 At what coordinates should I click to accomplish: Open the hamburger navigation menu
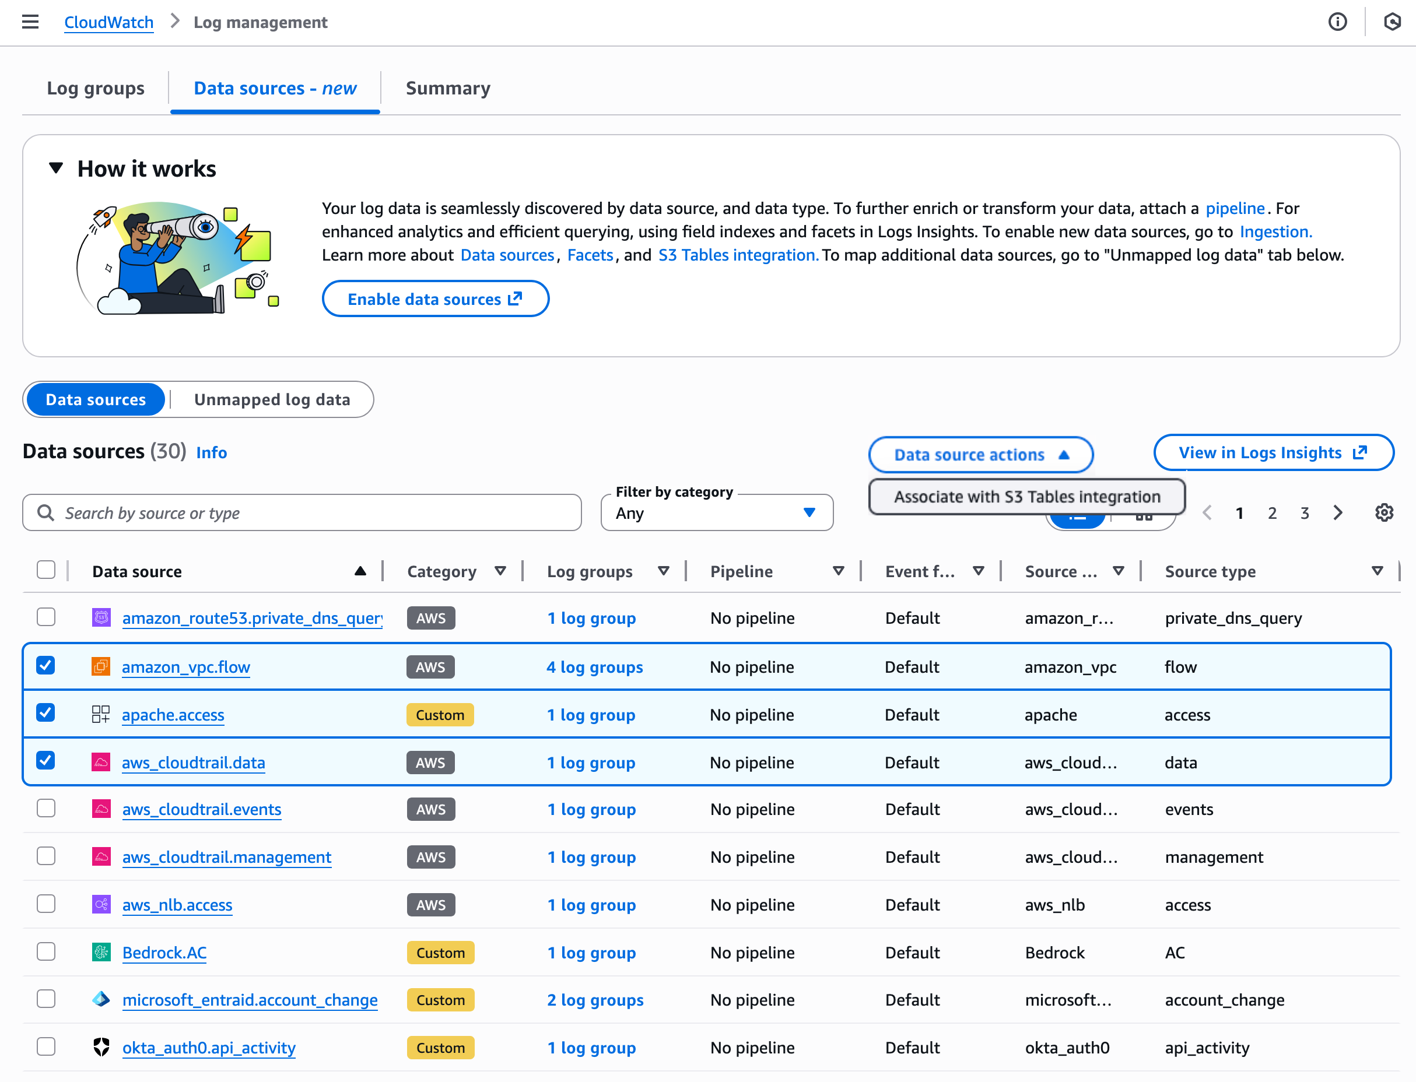30,22
